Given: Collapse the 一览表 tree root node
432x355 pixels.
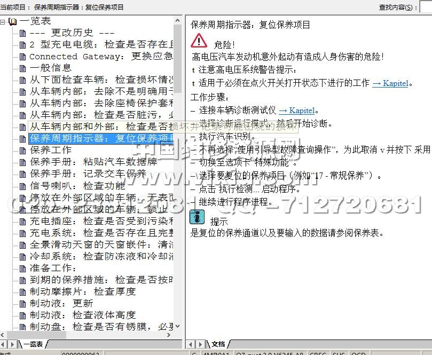Looking at the screenshot, I should pyautogui.click(x=3, y=22).
